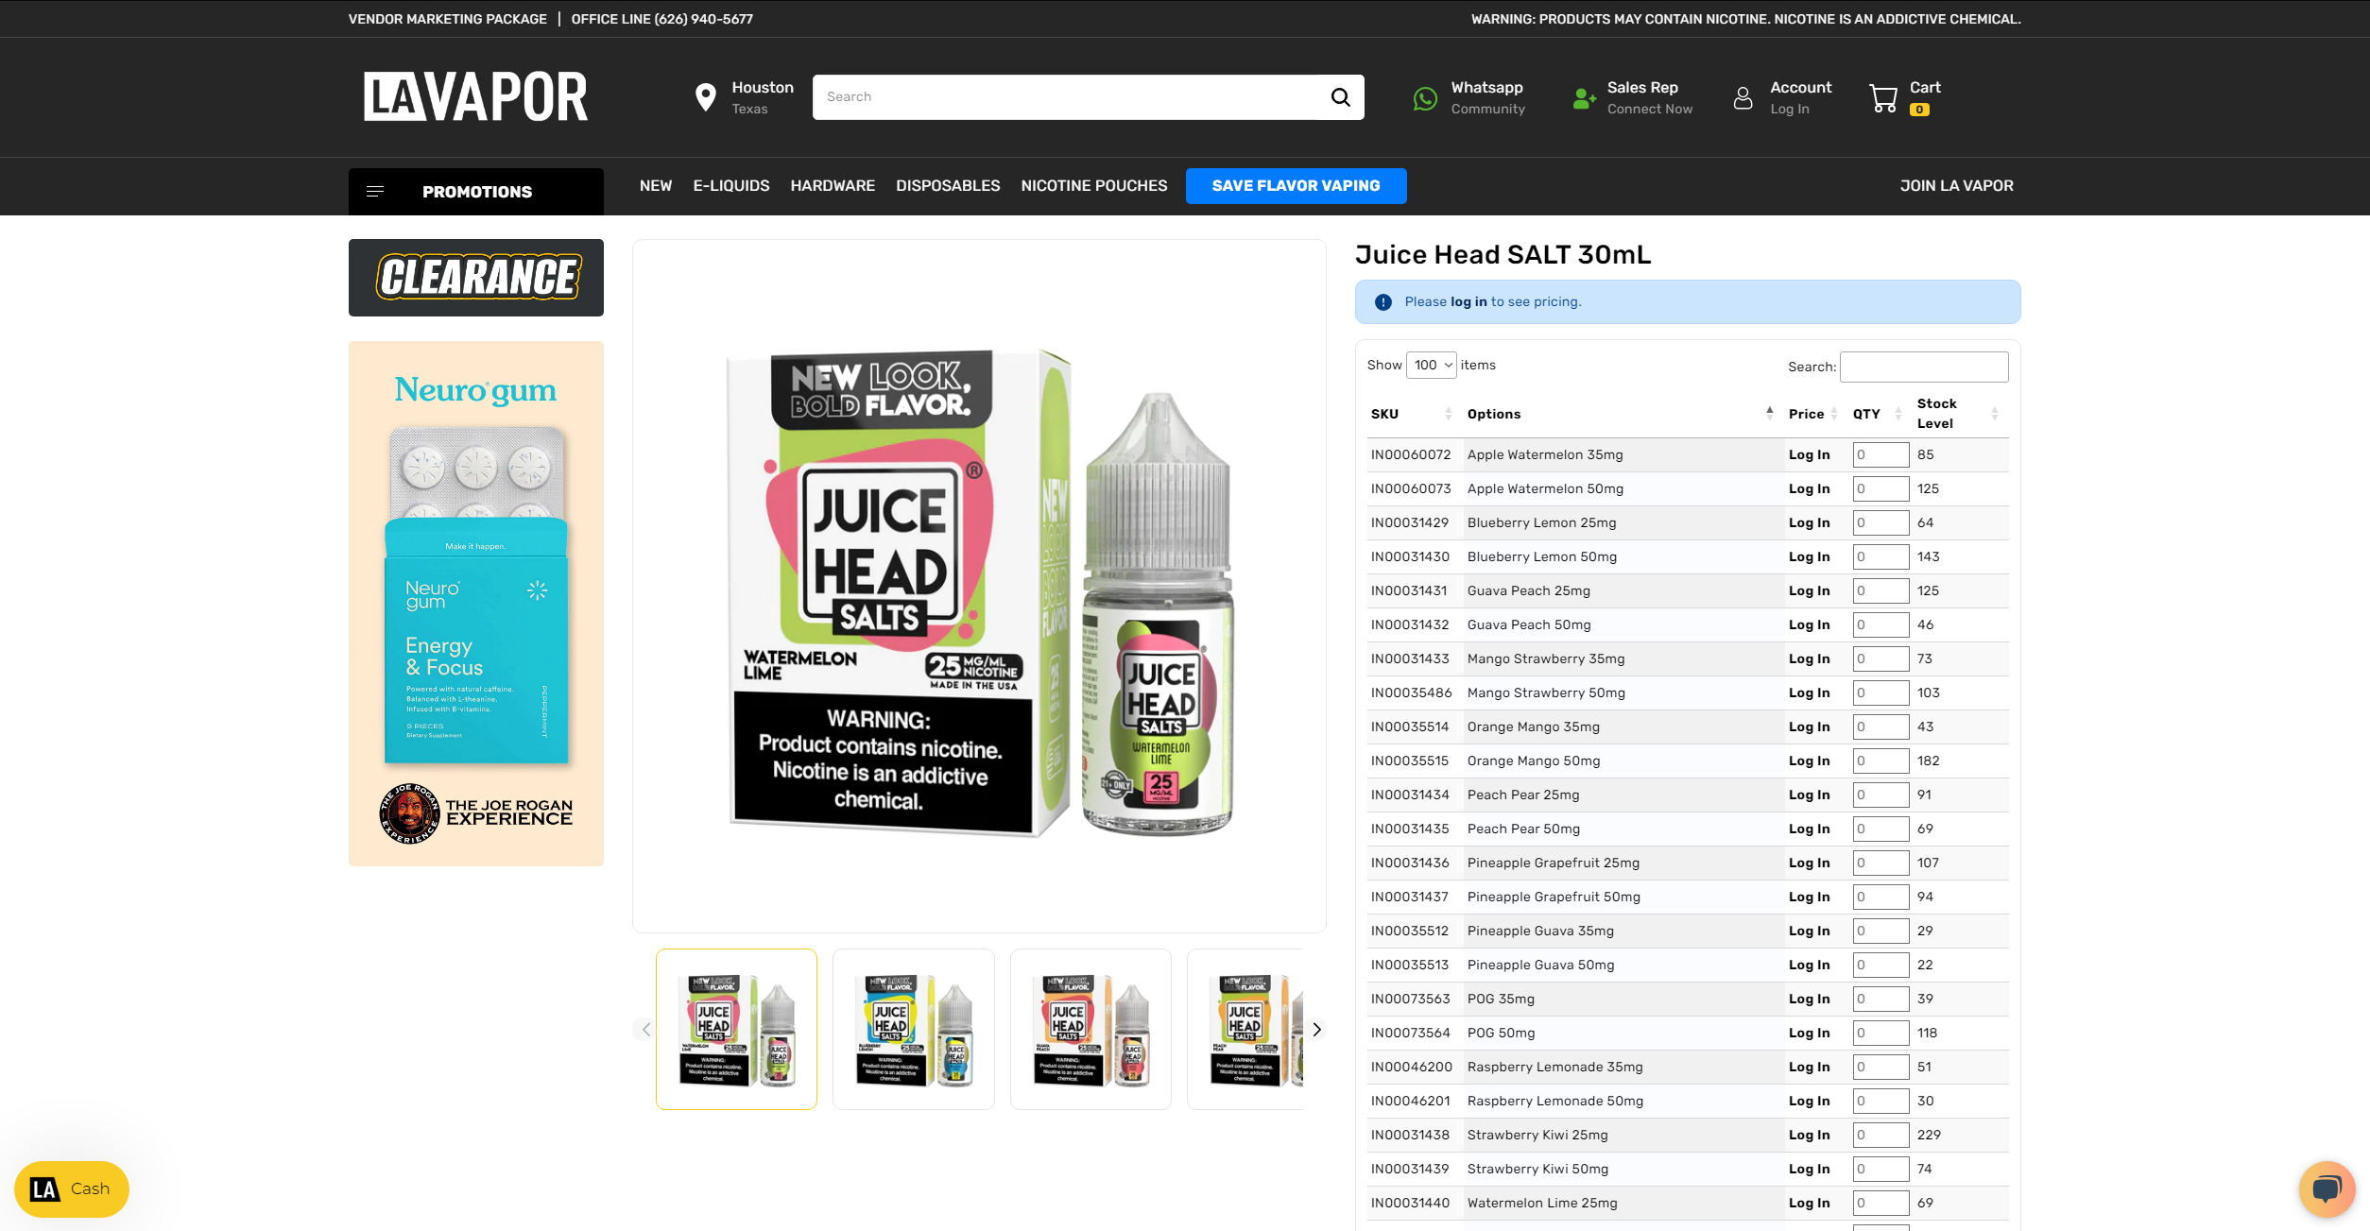Image resolution: width=2370 pixels, height=1231 pixels.
Task: Click the PROMOTIONS menu label
Action: click(x=477, y=192)
